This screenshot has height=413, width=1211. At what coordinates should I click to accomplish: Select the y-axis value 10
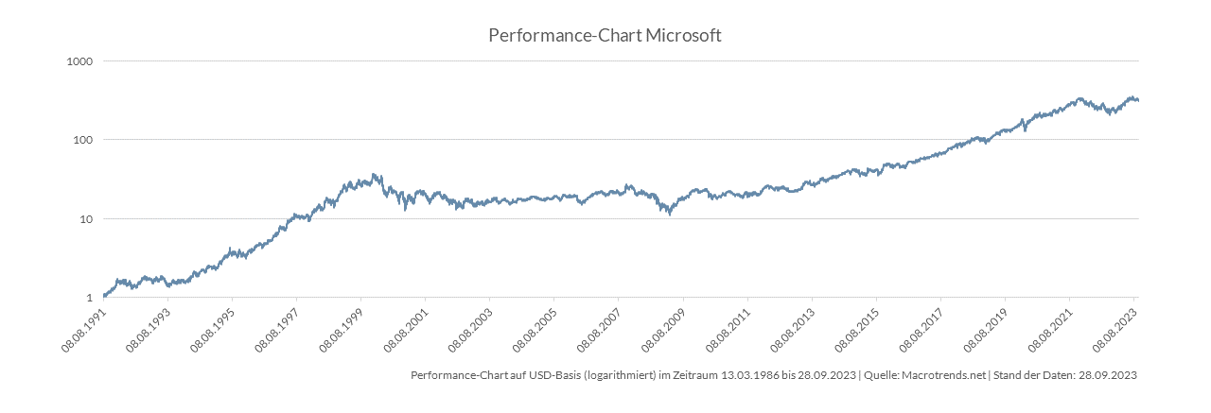coord(84,219)
